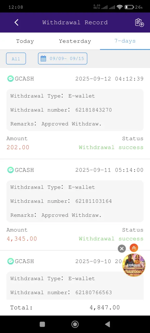Open the clipboard upload icon
This screenshot has height=333, width=150.
tap(139, 22)
